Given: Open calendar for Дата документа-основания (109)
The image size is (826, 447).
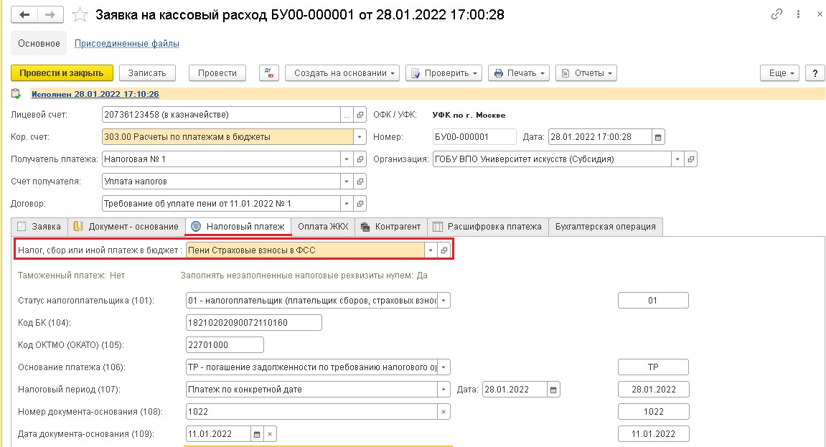Looking at the screenshot, I should (x=256, y=434).
